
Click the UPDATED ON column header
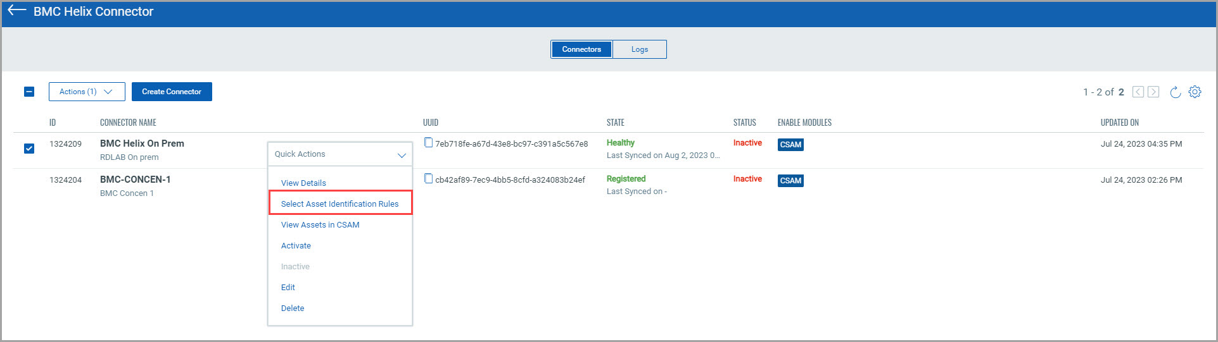coord(1119,123)
